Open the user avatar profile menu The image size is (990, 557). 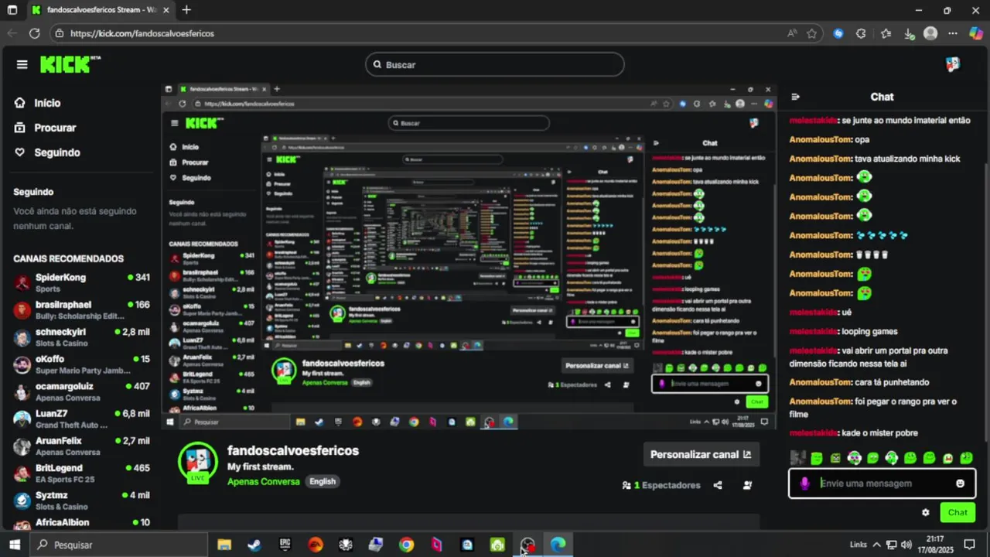tap(953, 64)
